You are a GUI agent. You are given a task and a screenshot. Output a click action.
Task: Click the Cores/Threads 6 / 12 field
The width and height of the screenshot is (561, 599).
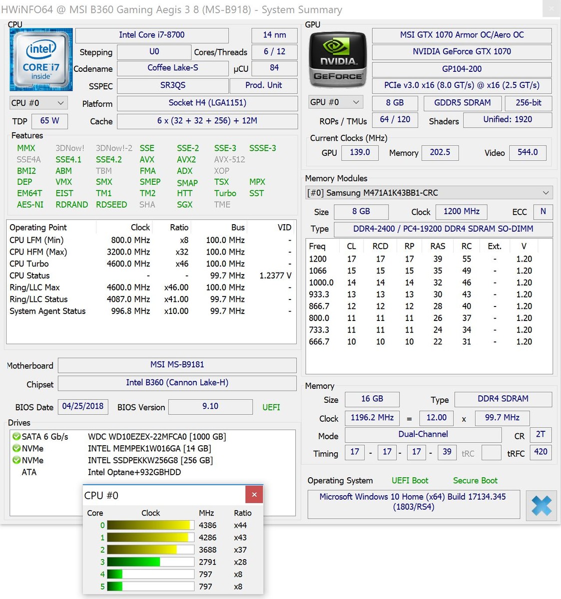pos(274,52)
